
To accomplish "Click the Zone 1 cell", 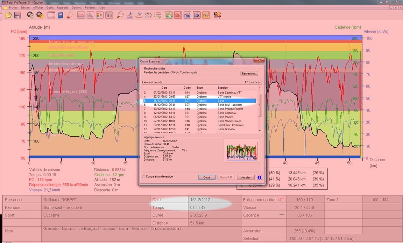I will (x=343, y=200).
